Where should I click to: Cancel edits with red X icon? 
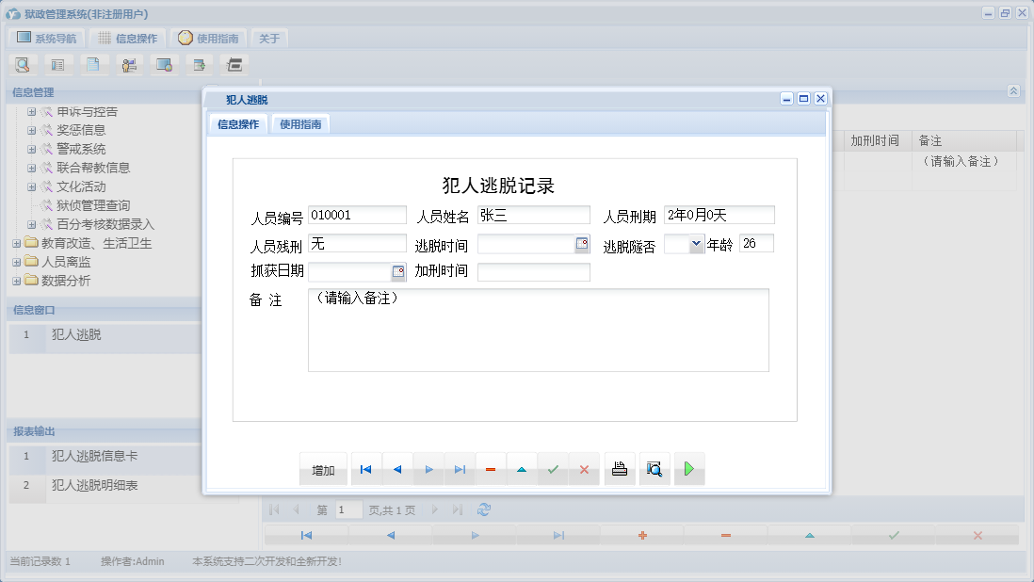point(584,468)
